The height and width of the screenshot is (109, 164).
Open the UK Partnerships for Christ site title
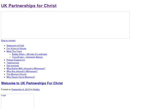29,6
